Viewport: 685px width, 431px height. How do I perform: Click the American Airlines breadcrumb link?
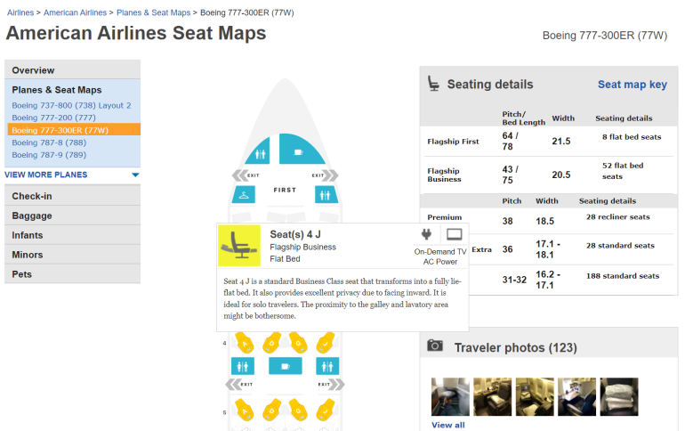pos(76,12)
